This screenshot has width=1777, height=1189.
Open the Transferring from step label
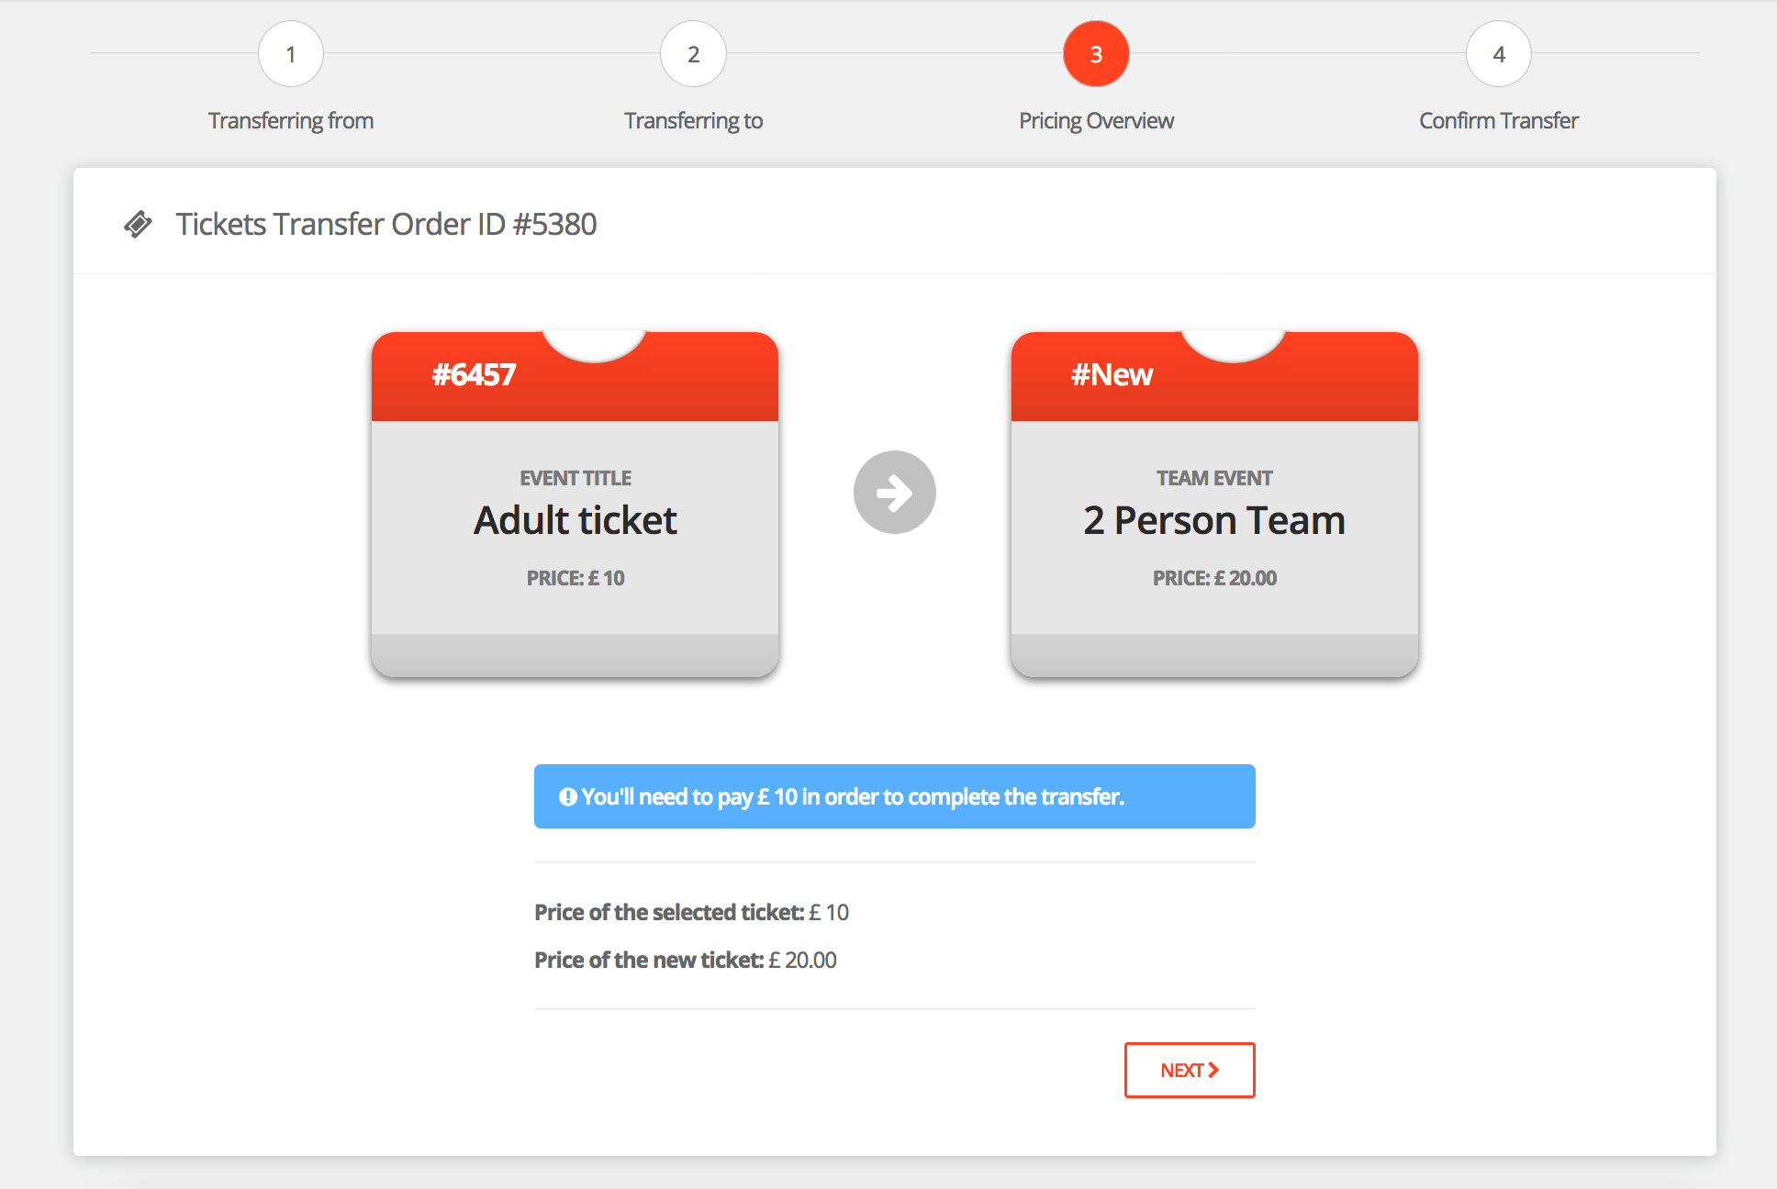[291, 121]
